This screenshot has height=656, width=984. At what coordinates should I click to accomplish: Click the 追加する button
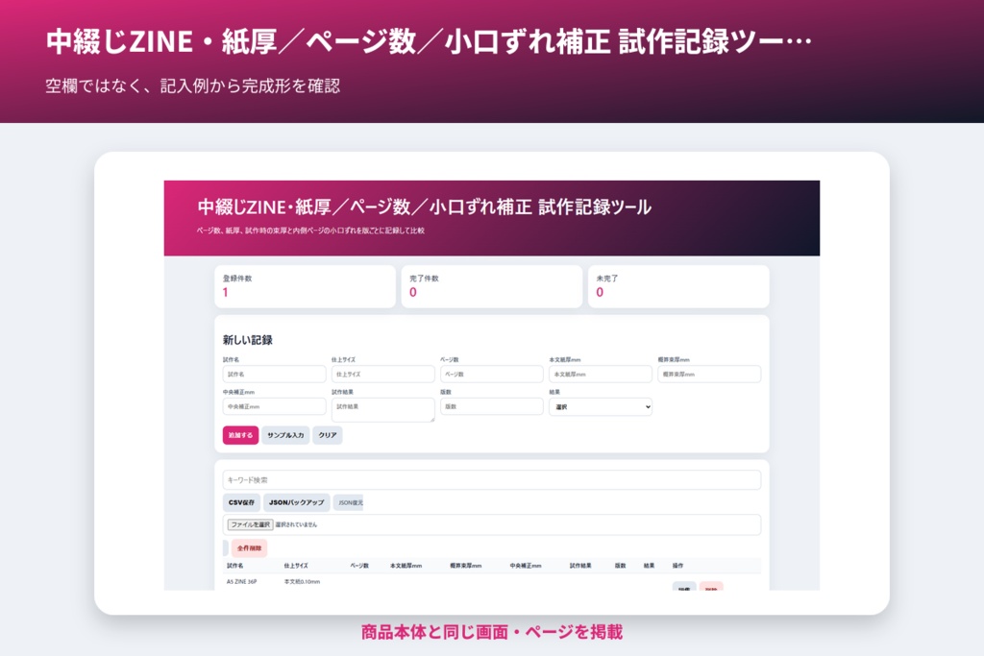[x=240, y=435]
